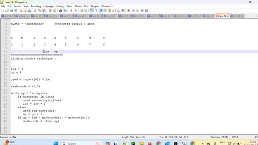Open the Encoding menu
This screenshot has width=258, height=145.
pyautogui.click(x=36, y=6)
